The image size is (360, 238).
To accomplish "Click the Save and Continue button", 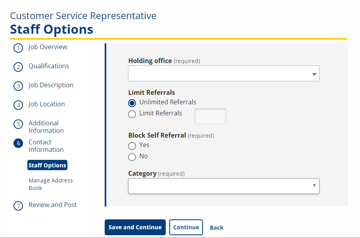I will pyautogui.click(x=135, y=227).
